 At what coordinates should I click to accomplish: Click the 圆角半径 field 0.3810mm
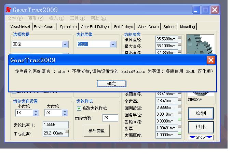pos(167,114)
